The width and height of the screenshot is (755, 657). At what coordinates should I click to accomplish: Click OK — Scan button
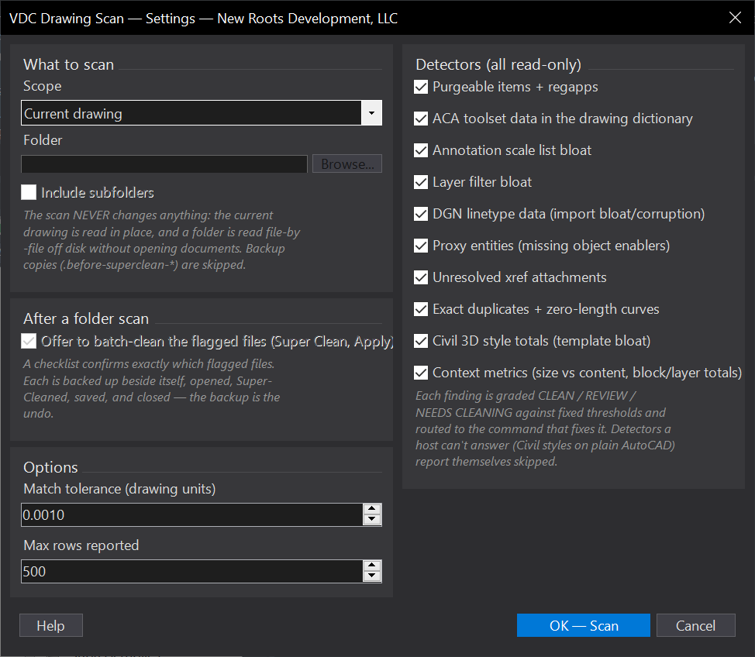point(584,625)
